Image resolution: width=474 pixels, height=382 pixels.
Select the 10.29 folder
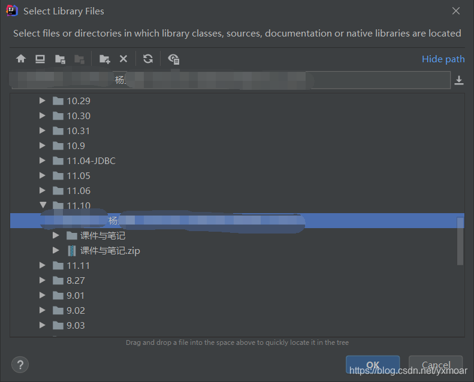(x=71, y=101)
